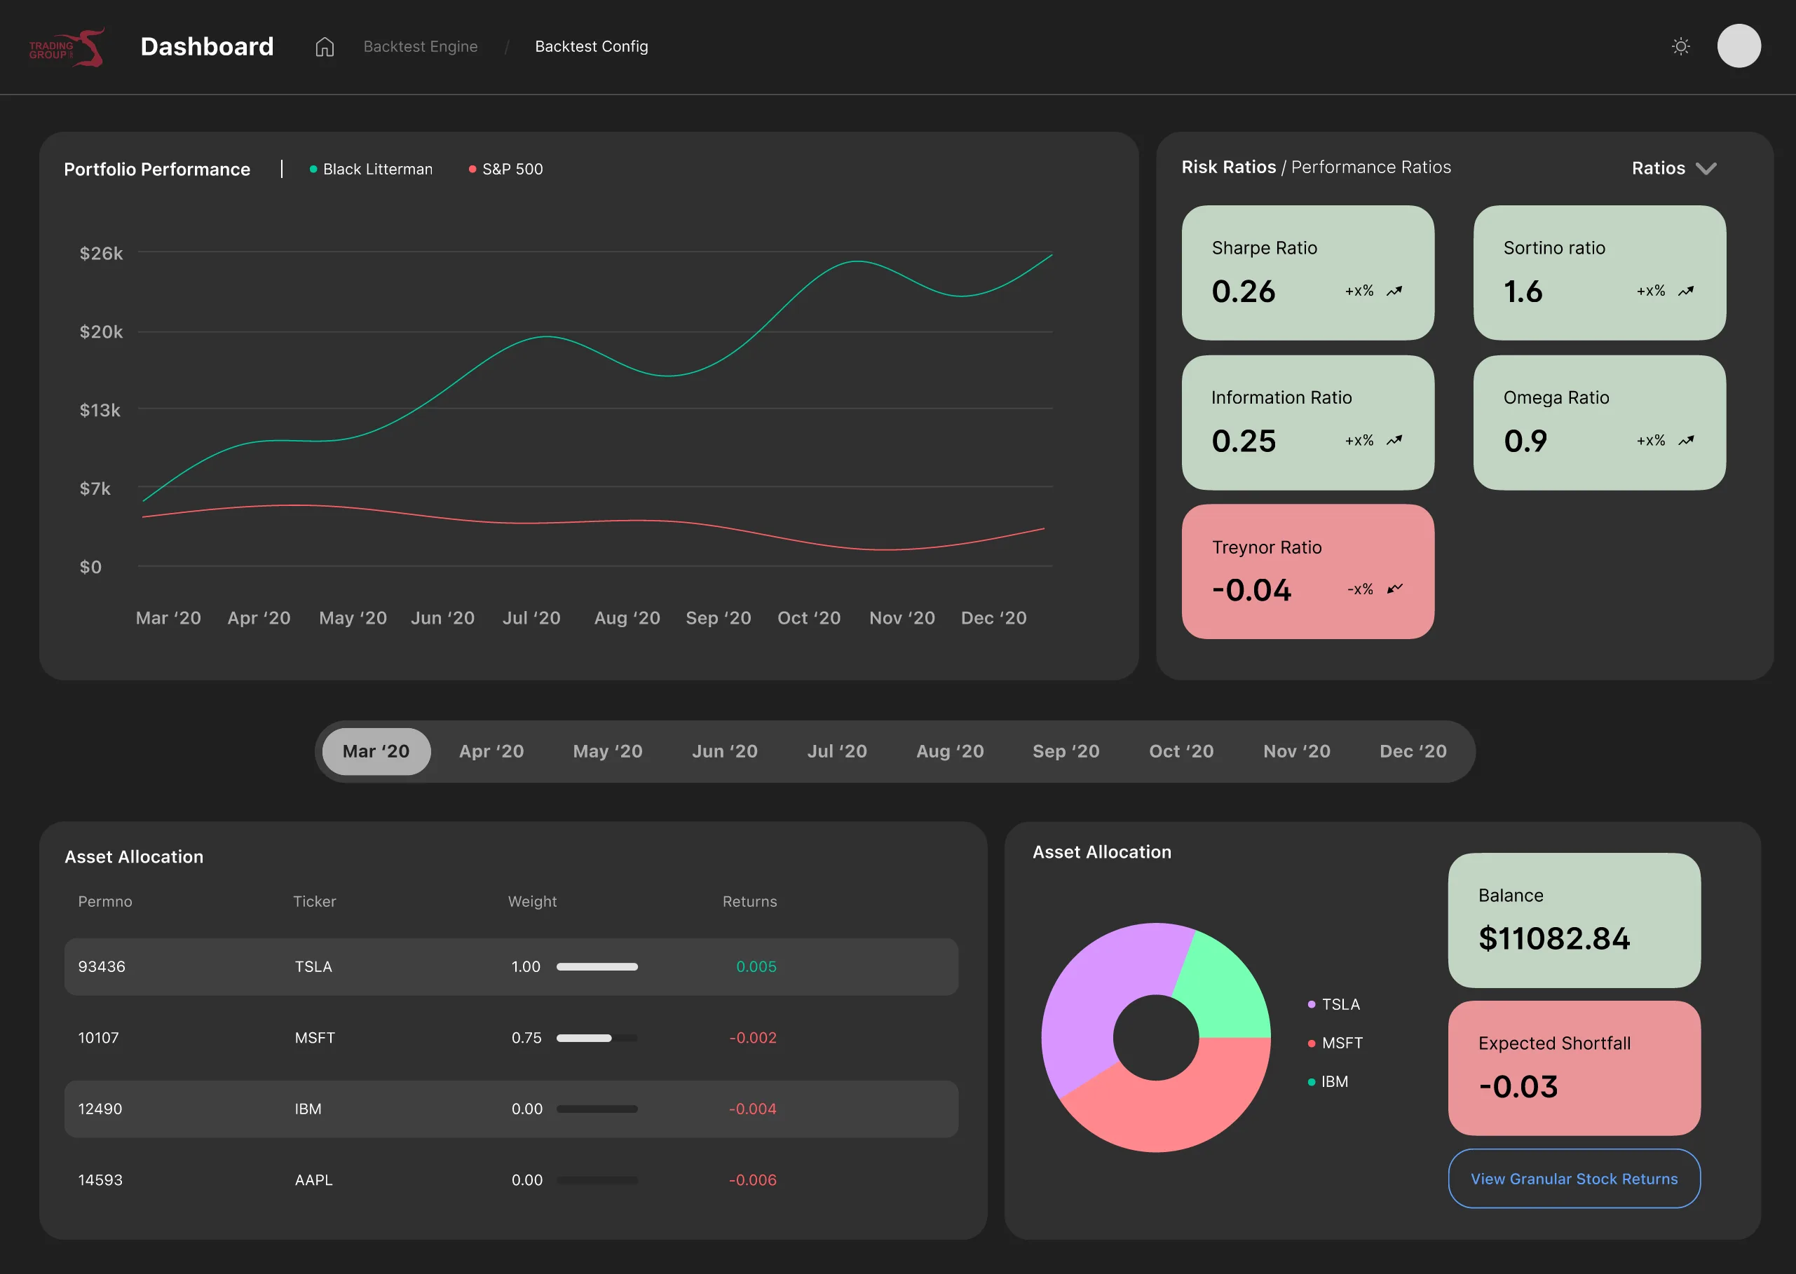1796x1274 pixels.
Task: Click Sharpe Ratio trend-up arrow icon
Action: (x=1394, y=291)
